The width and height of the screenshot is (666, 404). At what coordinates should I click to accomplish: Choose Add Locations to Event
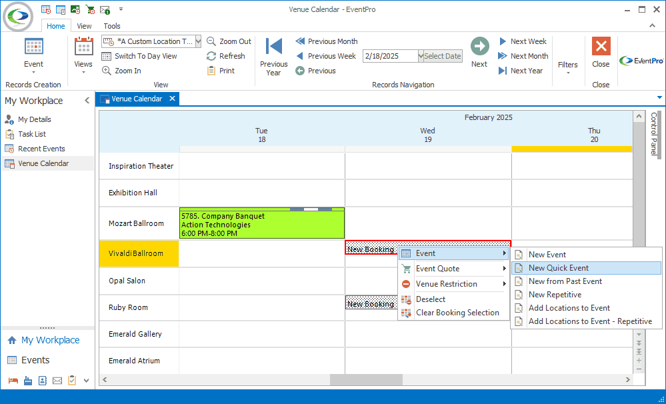[586, 308]
